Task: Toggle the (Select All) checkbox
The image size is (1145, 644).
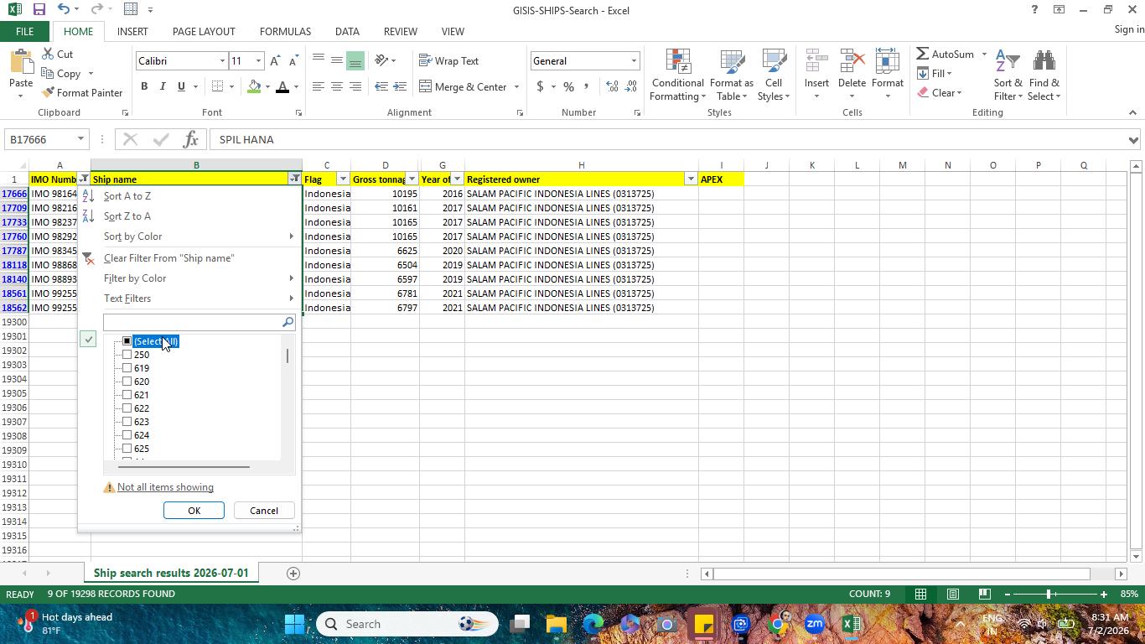Action: click(x=127, y=341)
